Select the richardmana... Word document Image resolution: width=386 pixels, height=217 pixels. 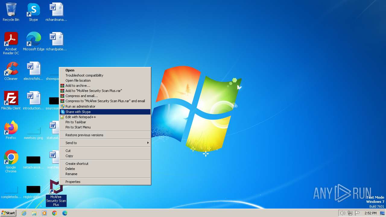(x=56, y=12)
